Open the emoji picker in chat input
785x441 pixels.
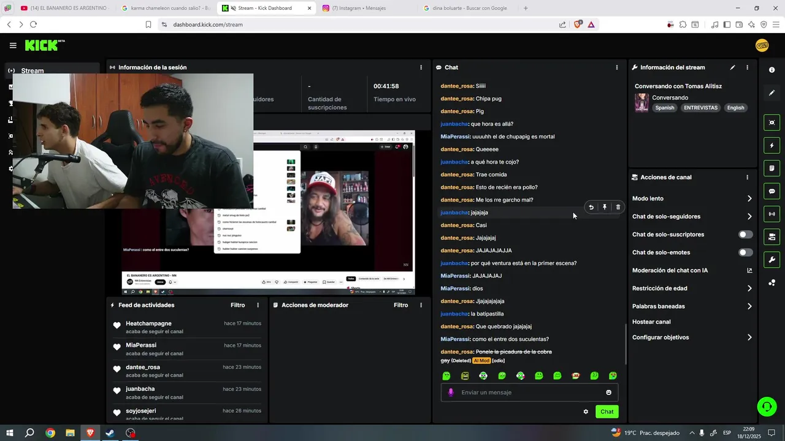coord(609,393)
